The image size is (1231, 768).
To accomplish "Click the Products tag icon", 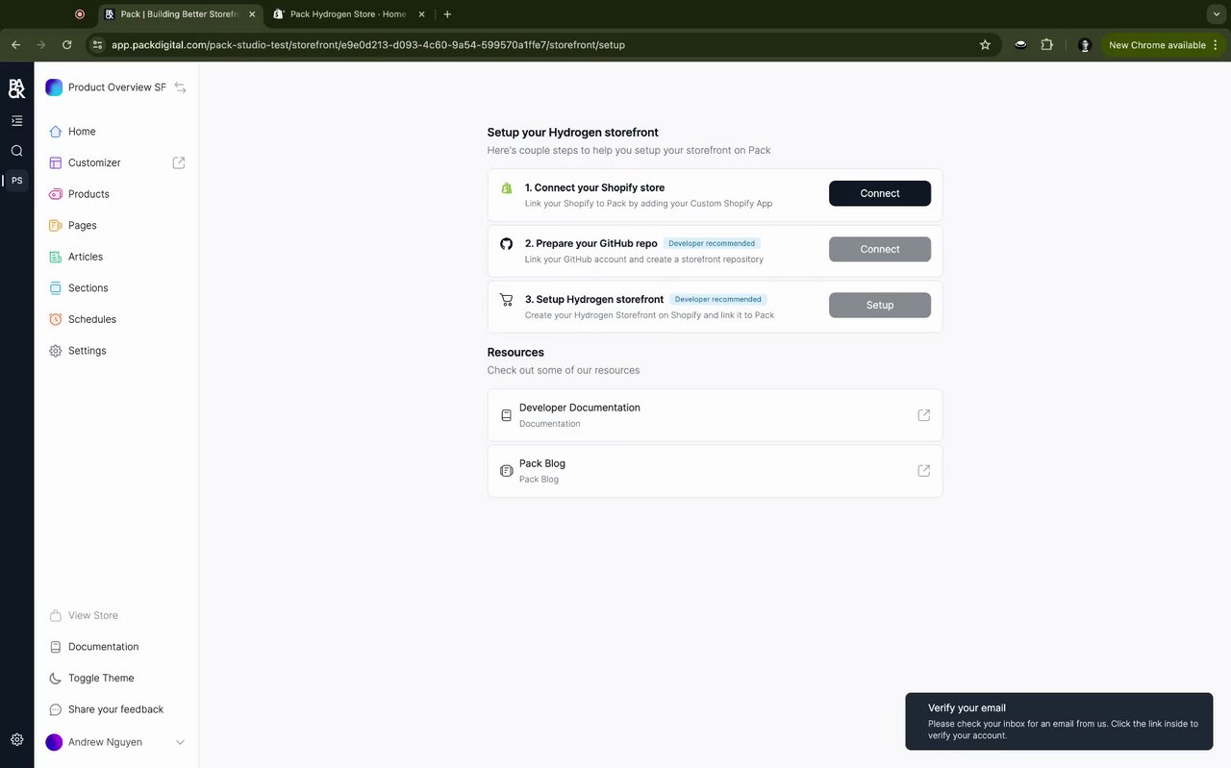I will click(56, 194).
